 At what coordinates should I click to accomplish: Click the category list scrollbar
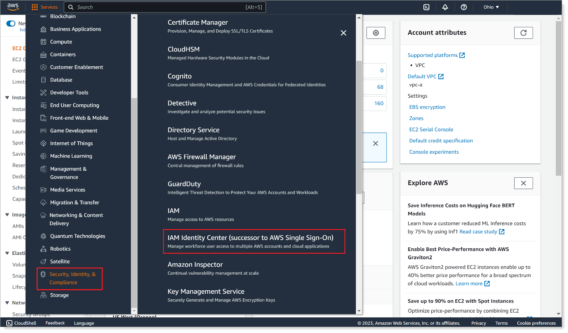[x=134, y=203]
